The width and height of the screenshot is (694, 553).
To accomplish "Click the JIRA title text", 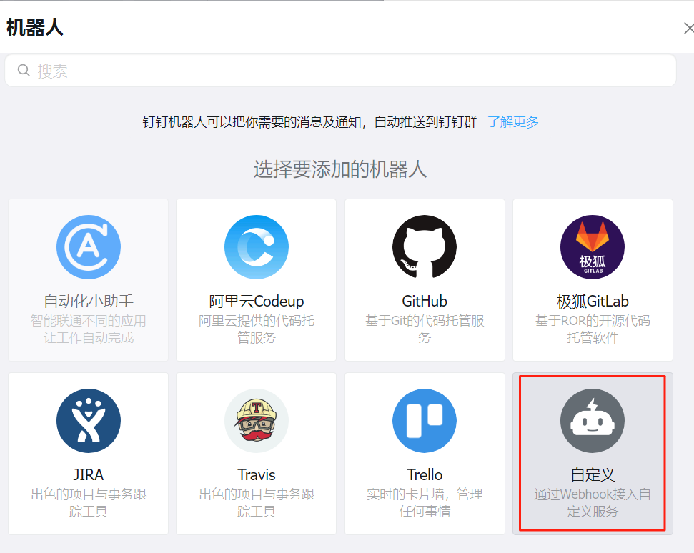I will click(89, 474).
